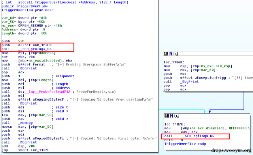Click the group nodes icon on the loc_1107E node

tap(176, 116)
